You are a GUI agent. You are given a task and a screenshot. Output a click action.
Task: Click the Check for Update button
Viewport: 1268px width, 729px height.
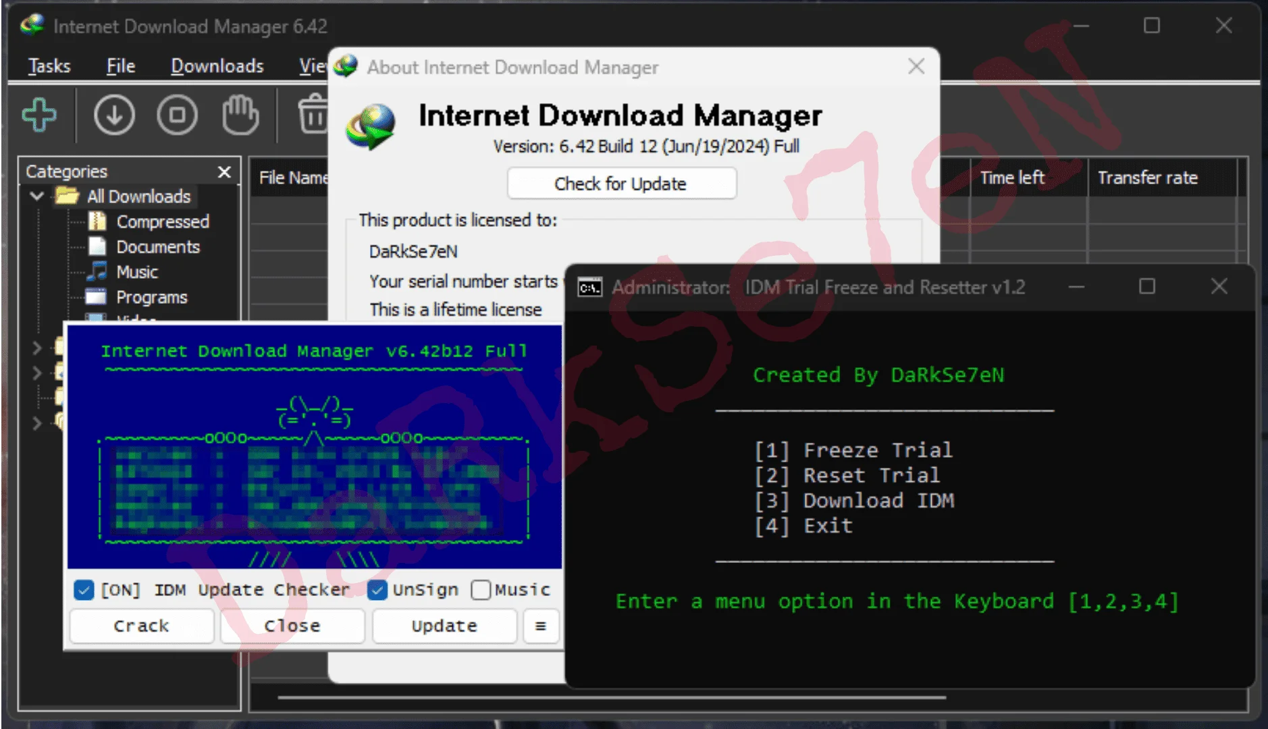pyautogui.click(x=621, y=184)
